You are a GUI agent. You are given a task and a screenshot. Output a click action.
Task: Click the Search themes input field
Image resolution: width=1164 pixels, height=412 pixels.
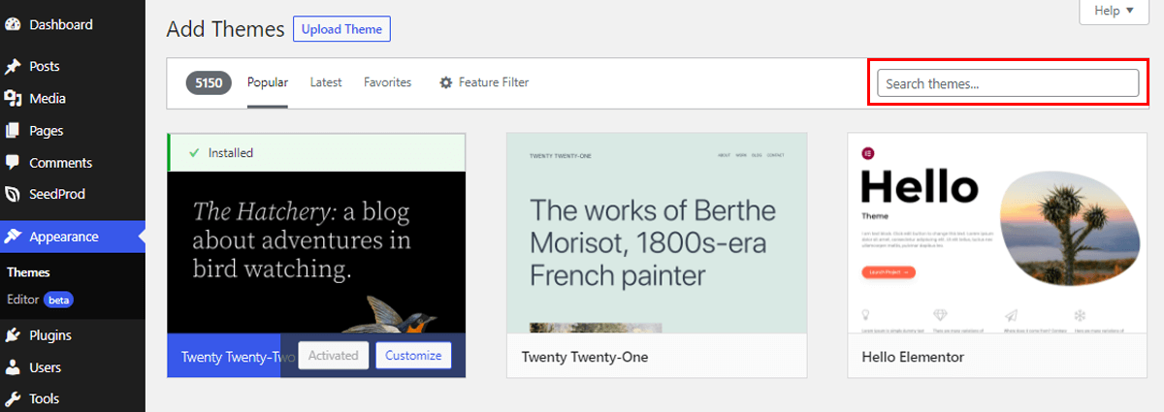click(1008, 84)
